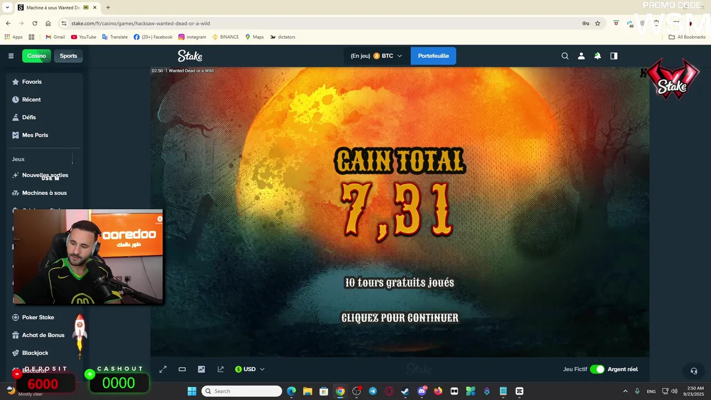711x400 pixels.
Task: Open Poker Stake in sidebar
Action: (x=38, y=317)
